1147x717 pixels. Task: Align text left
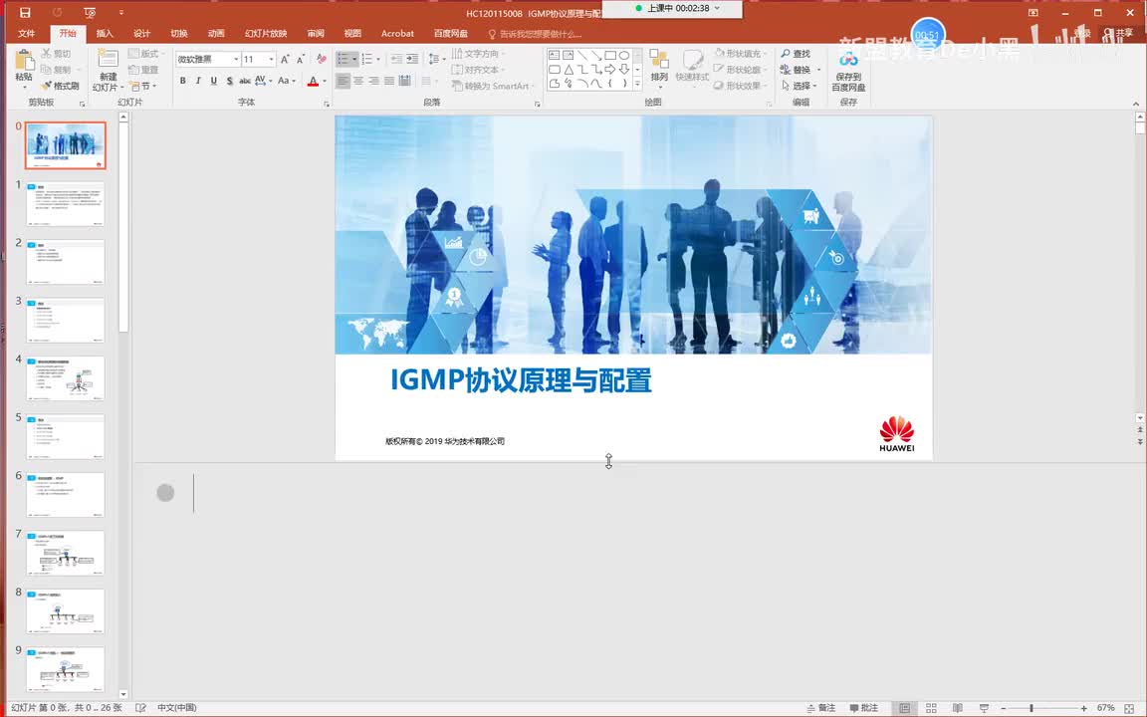344,82
